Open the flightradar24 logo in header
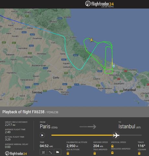This screenshot has width=149, height=156. coord(99,4)
